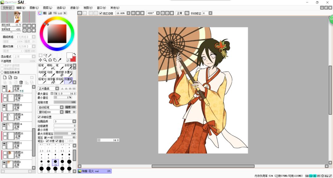This screenshot has height=178, width=333.
Task: Select the move layer tool
Action: [x=41, y=60]
